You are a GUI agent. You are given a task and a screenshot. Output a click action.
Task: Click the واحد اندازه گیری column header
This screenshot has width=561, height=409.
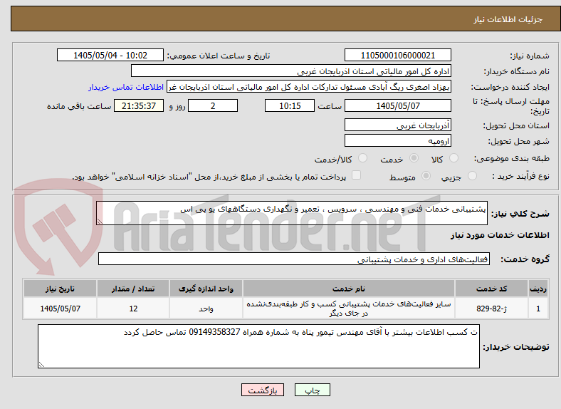pyautogui.click(x=206, y=289)
